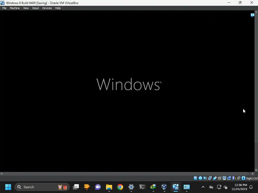Open the Help menu
The image size is (258, 193).
tap(58, 8)
